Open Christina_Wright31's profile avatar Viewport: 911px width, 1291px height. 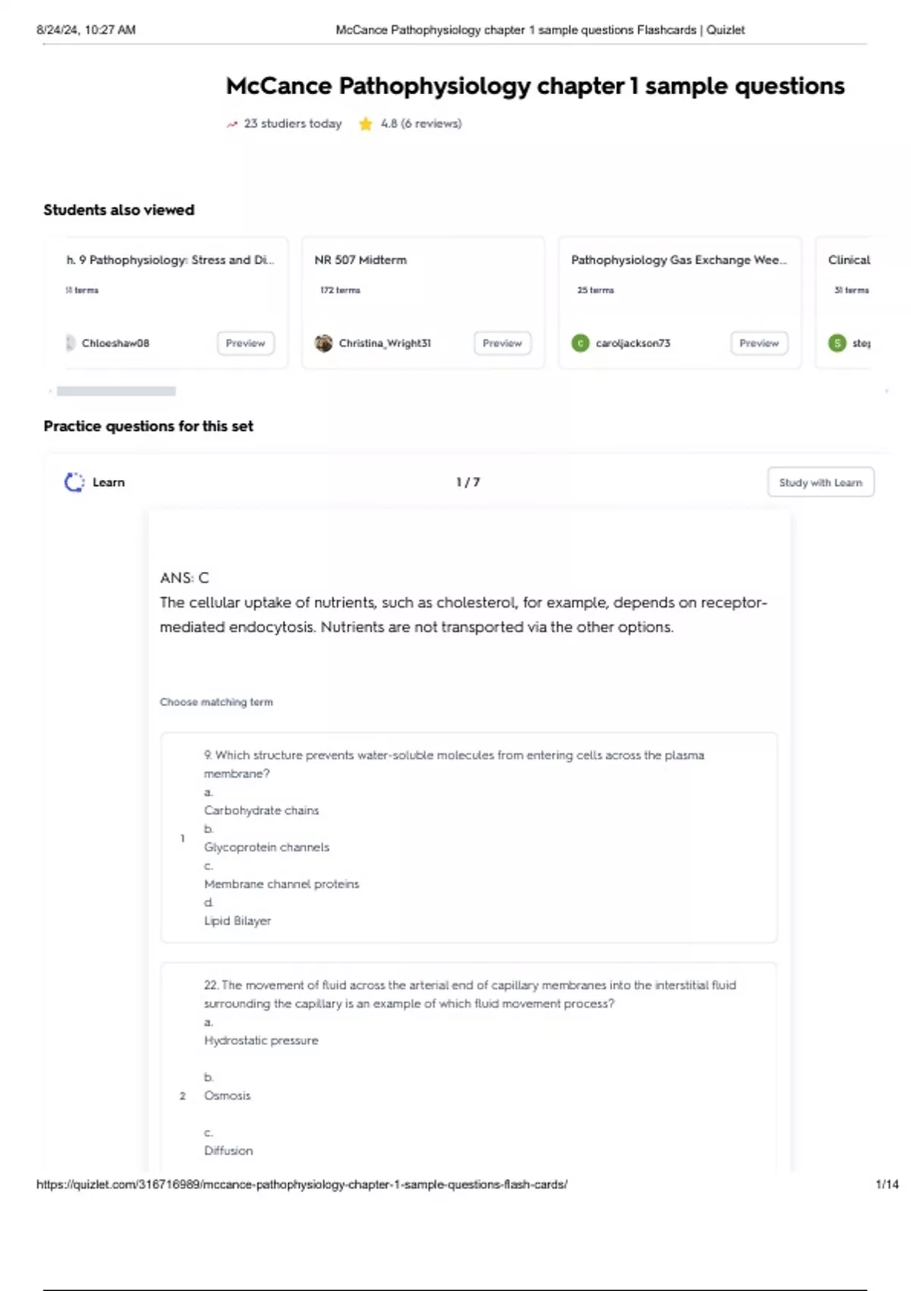pos(324,343)
